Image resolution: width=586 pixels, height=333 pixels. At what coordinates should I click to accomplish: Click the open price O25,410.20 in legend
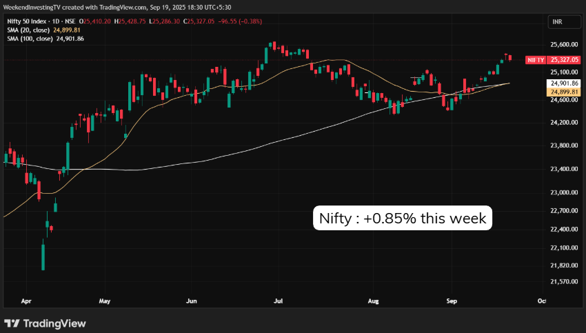95,21
